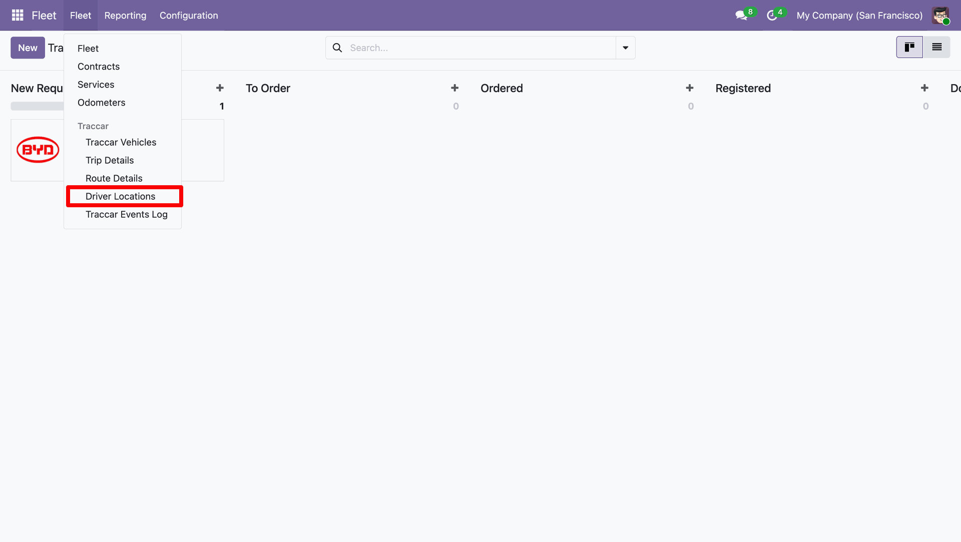Add a card in New Request column

220,88
